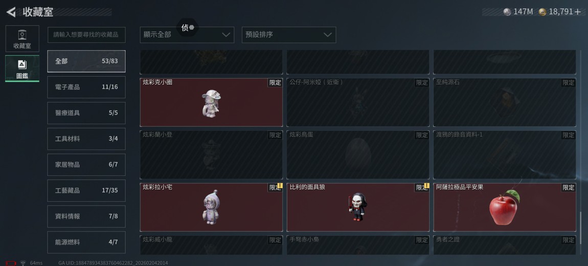Expand the 顯示全部 filter dropdown
The width and height of the screenshot is (588, 266).
click(187, 35)
